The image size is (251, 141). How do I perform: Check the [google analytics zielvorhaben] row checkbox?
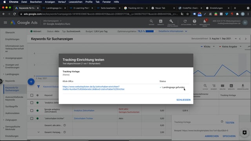[32, 110]
